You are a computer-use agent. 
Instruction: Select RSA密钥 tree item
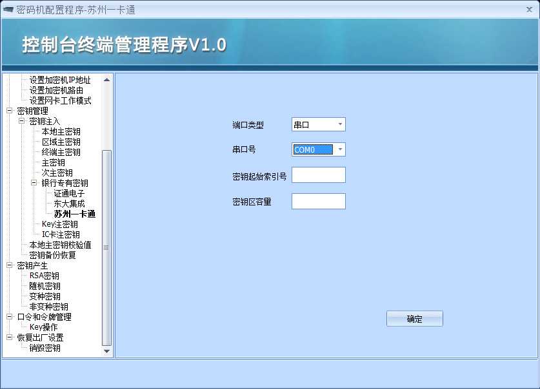45,276
